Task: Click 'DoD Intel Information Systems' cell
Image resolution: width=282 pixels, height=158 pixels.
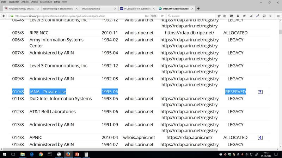Action: pyautogui.click(x=61, y=99)
